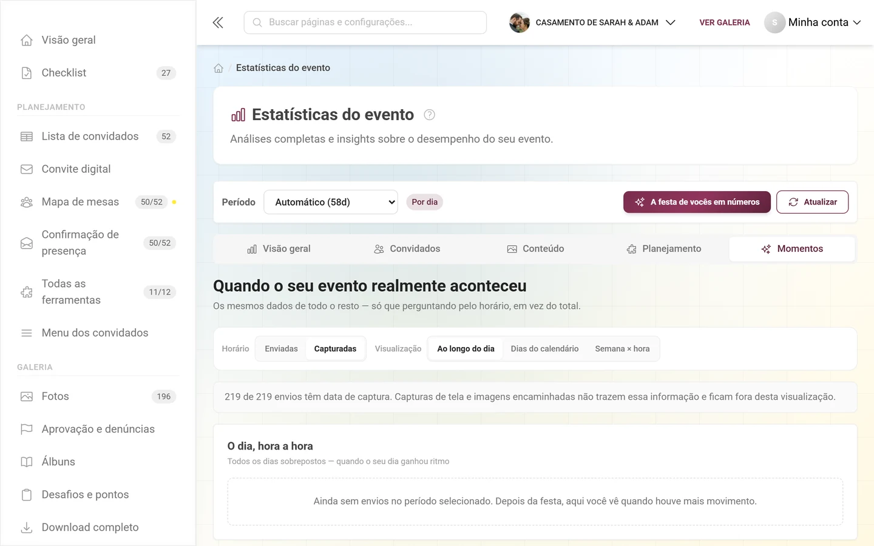Open the Visão geral statistics tab
874x546 pixels.
click(279, 249)
